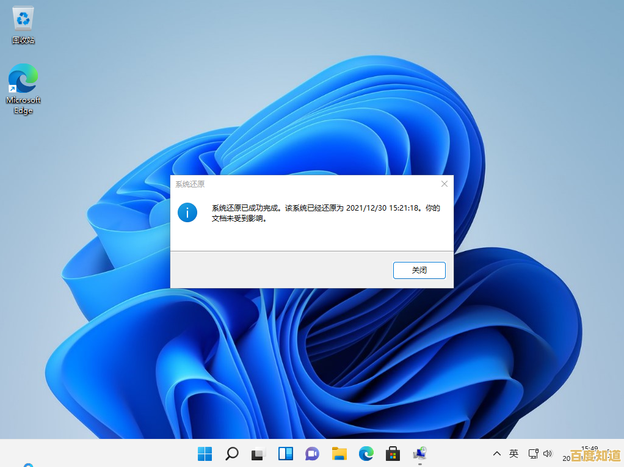This screenshot has height=467, width=624.
Task: Click the information icon in the dialog
Action: 187,212
